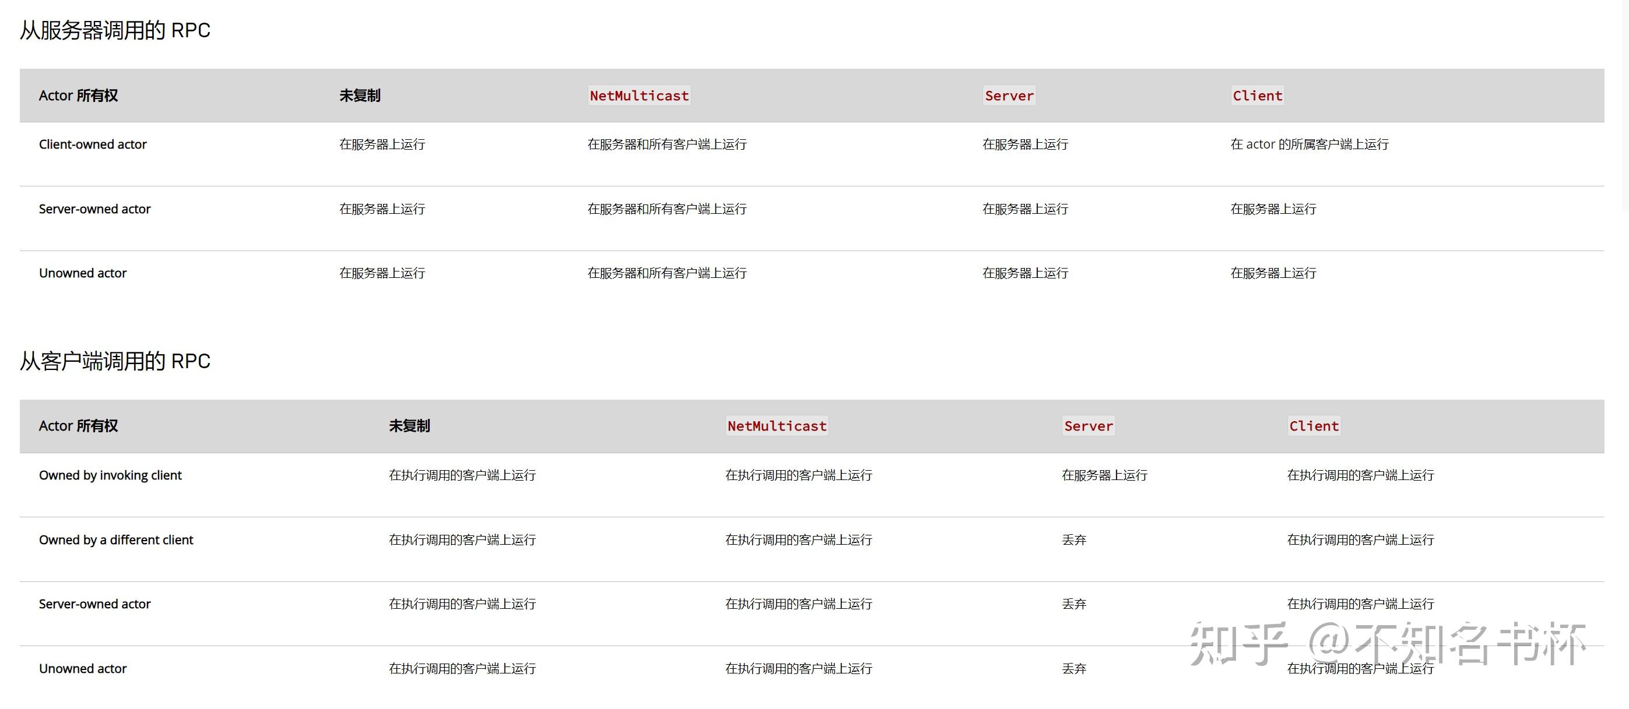Click the NetMulticast code tag in the client-call table
1629x709 pixels.
click(x=777, y=426)
